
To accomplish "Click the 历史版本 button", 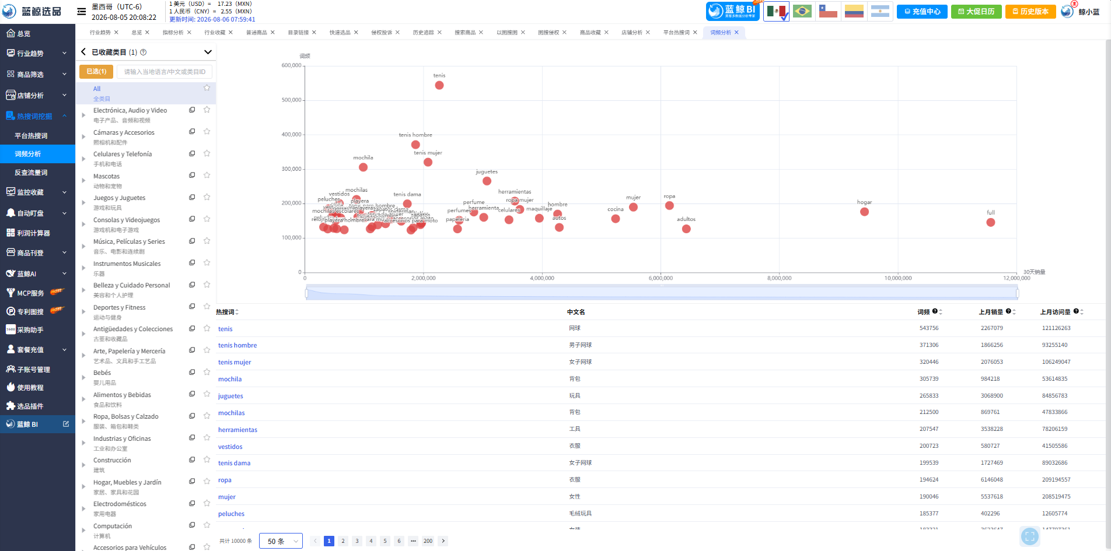I will point(1030,12).
